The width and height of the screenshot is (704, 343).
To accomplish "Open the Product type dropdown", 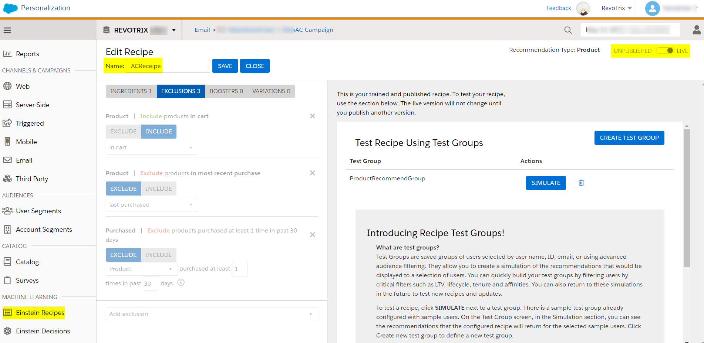I will tap(142, 269).
